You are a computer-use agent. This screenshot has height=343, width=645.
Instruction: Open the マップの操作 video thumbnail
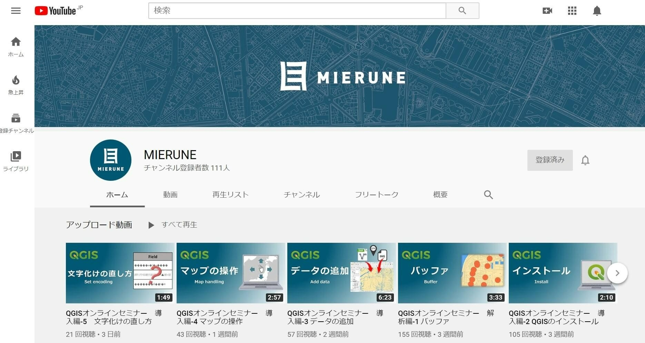(x=231, y=273)
